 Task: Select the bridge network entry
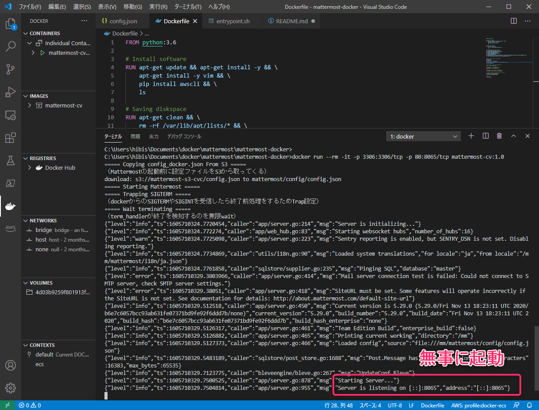click(58, 230)
